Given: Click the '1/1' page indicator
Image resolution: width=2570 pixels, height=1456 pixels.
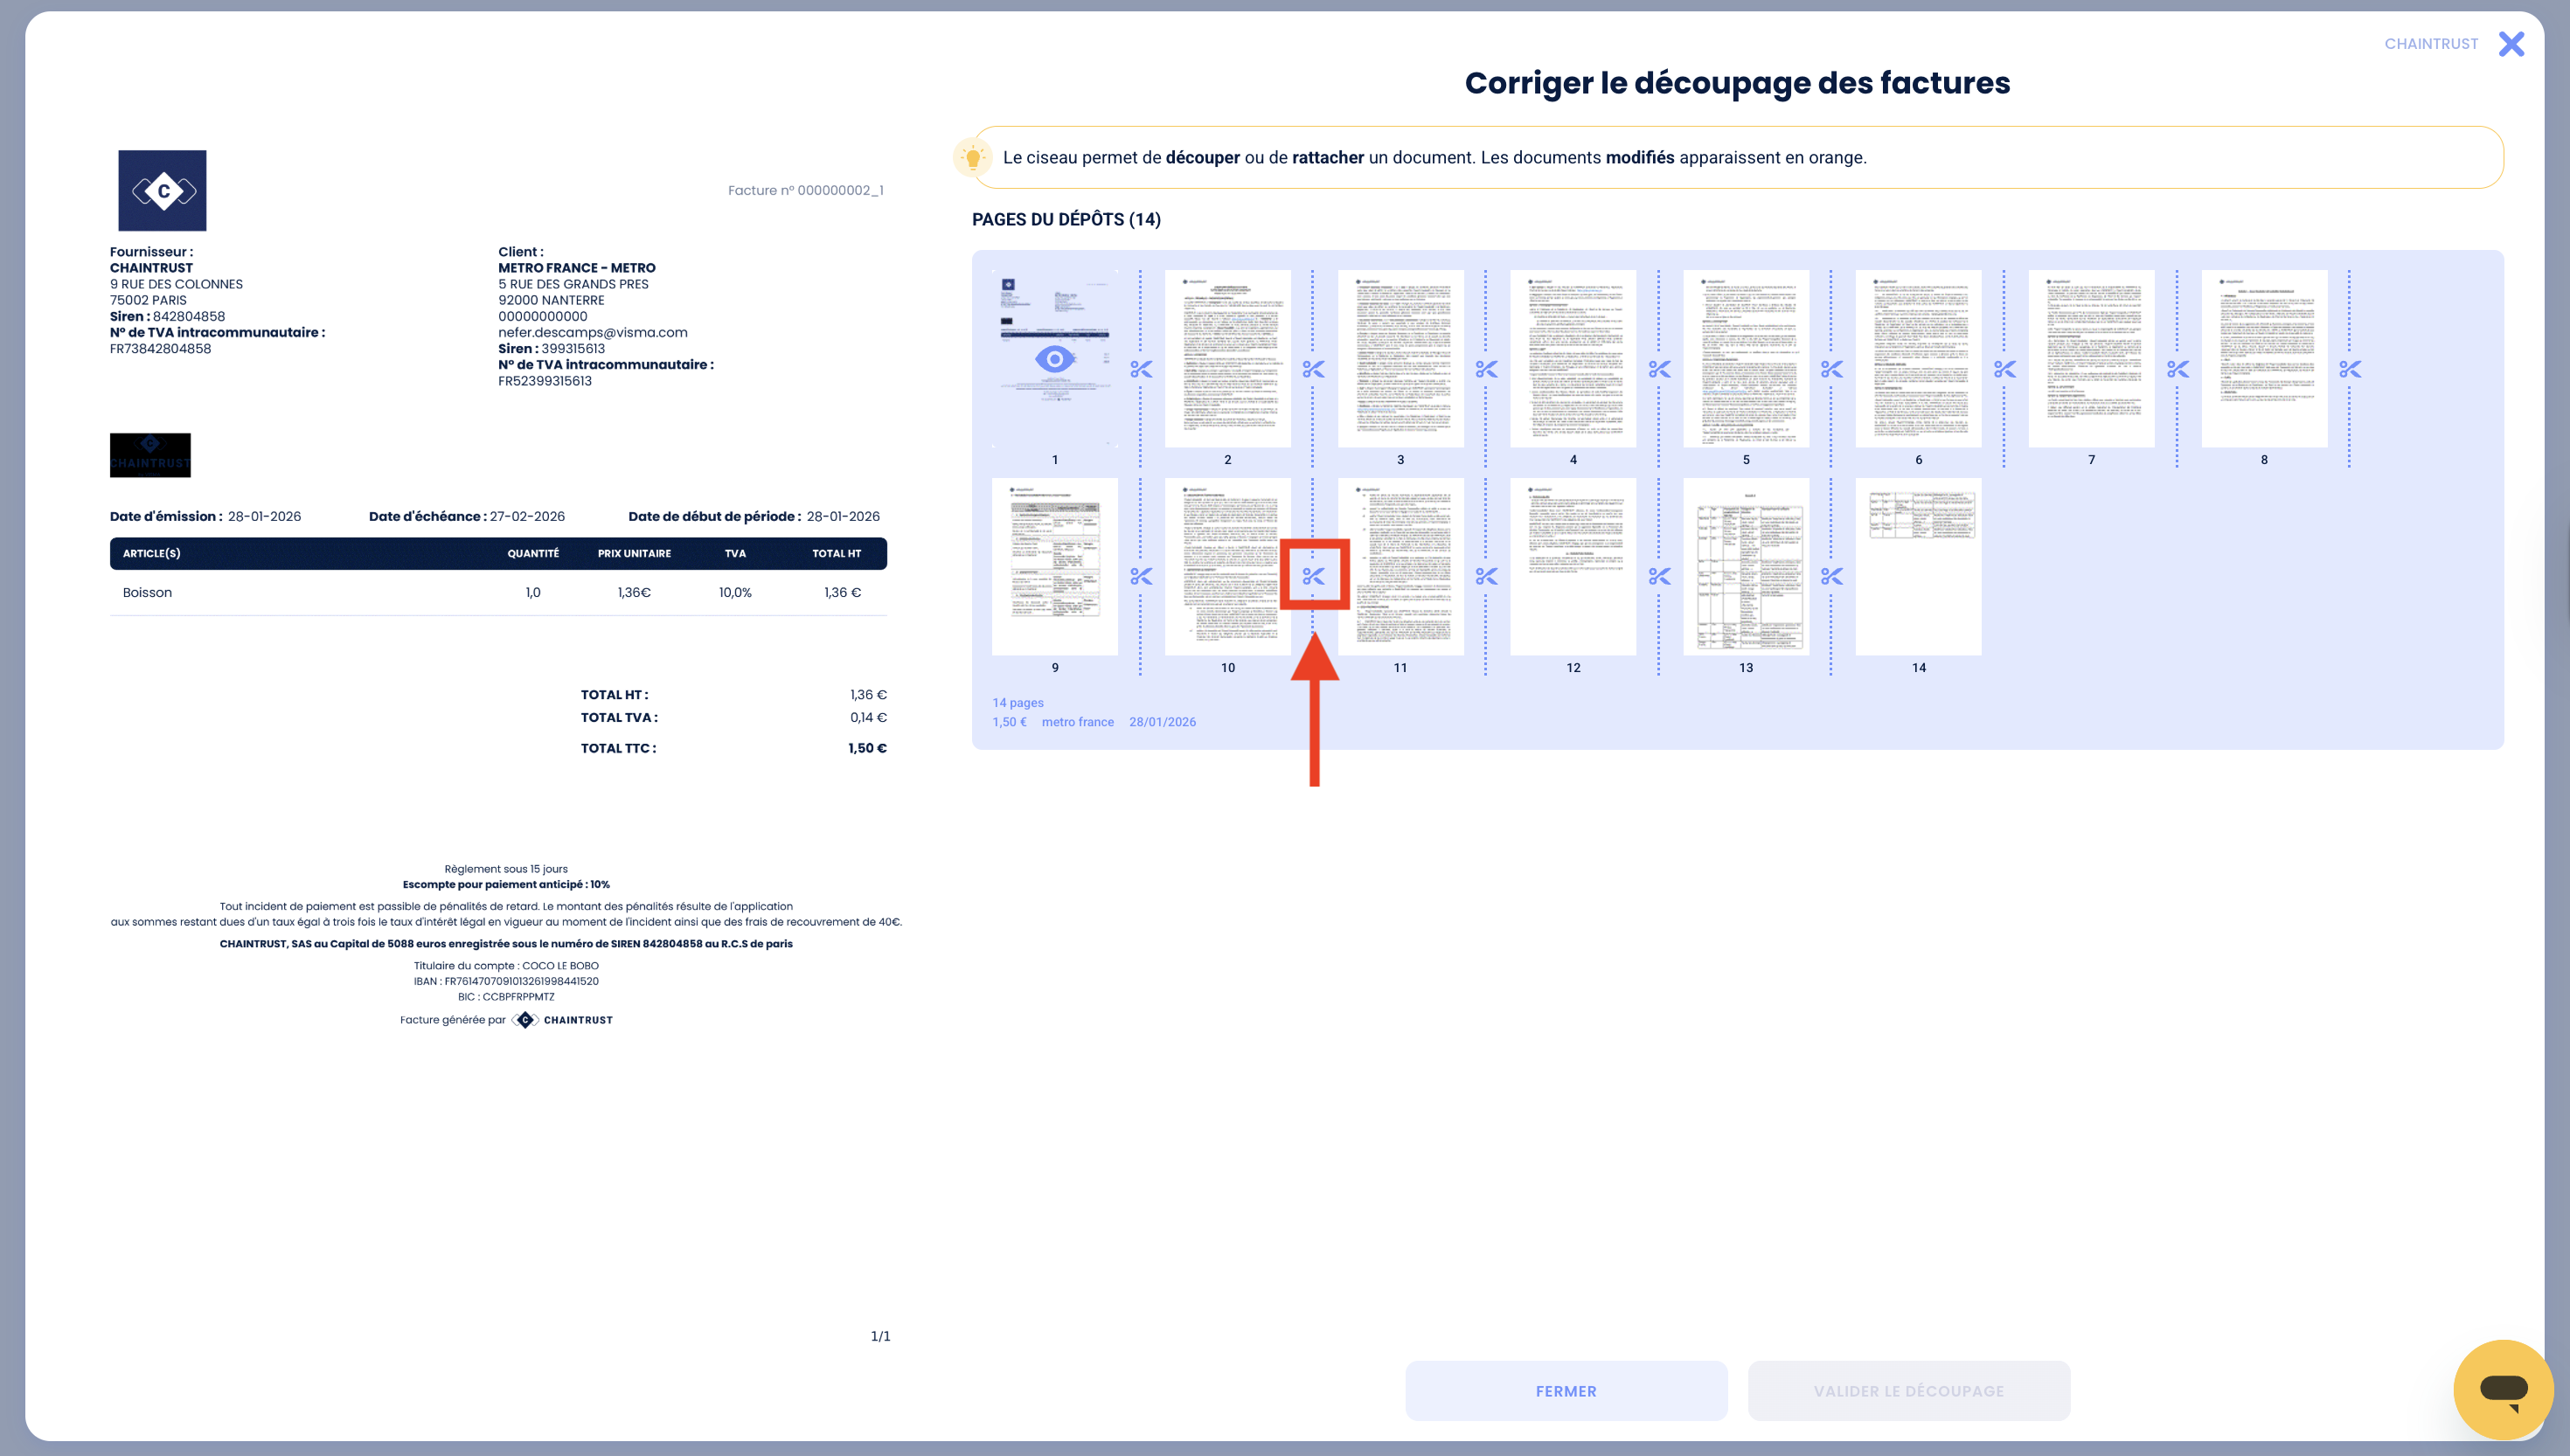Looking at the screenshot, I should coord(880,1336).
